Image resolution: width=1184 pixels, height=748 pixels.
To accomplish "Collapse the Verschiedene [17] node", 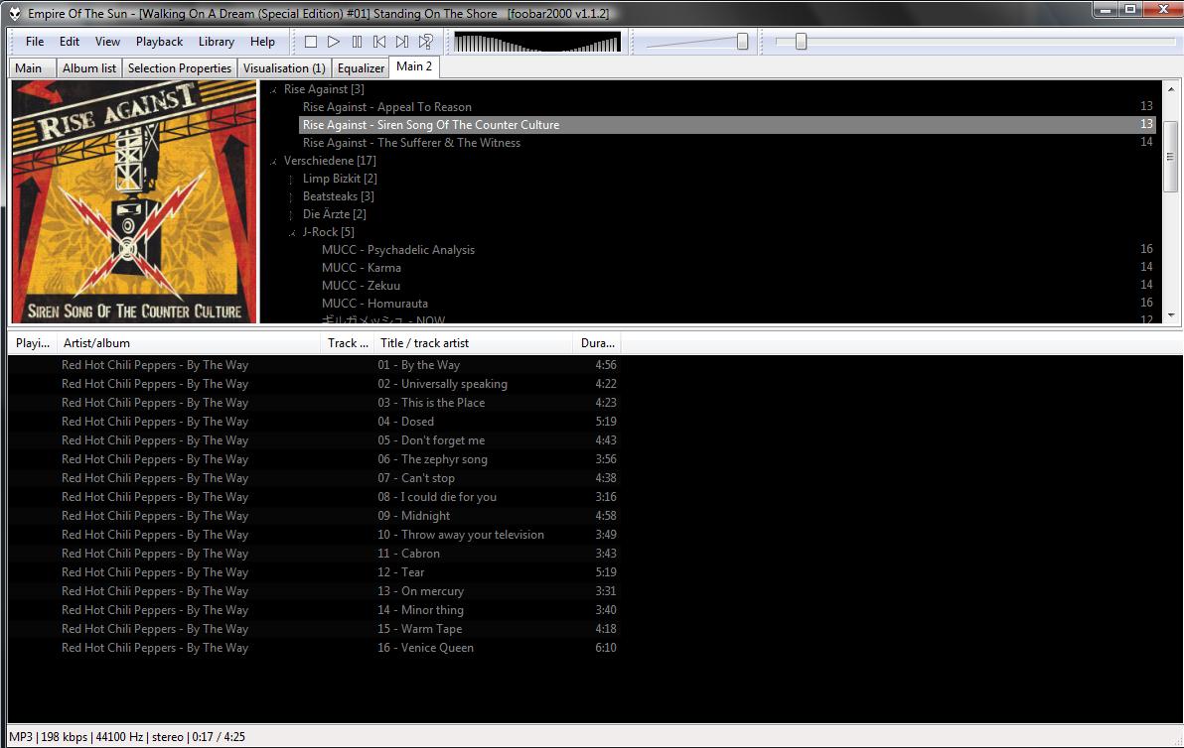I will point(273,162).
